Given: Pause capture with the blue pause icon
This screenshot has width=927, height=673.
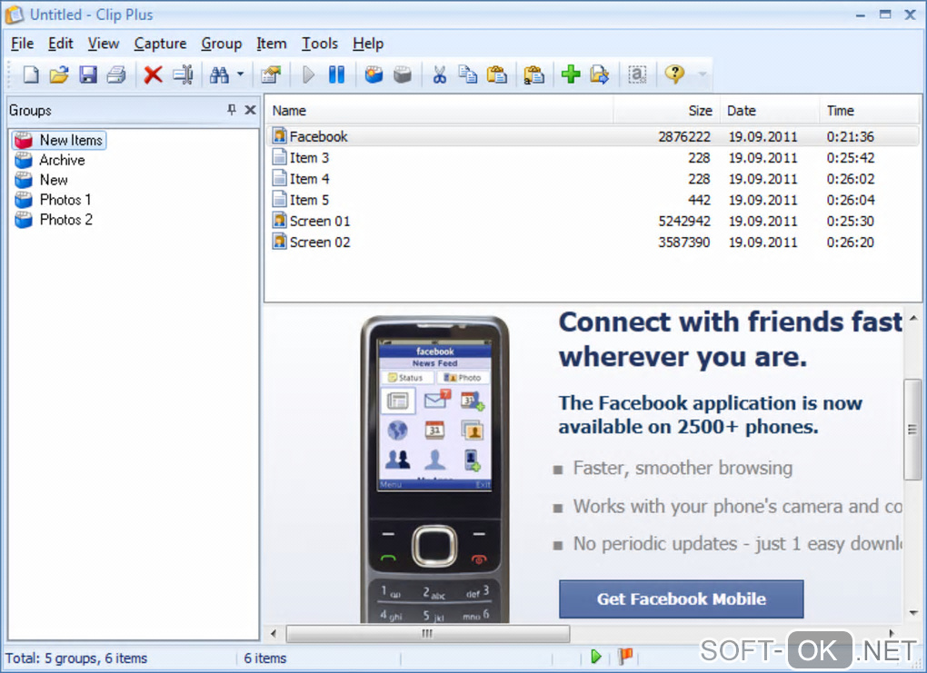Looking at the screenshot, I should pos(336,74).
